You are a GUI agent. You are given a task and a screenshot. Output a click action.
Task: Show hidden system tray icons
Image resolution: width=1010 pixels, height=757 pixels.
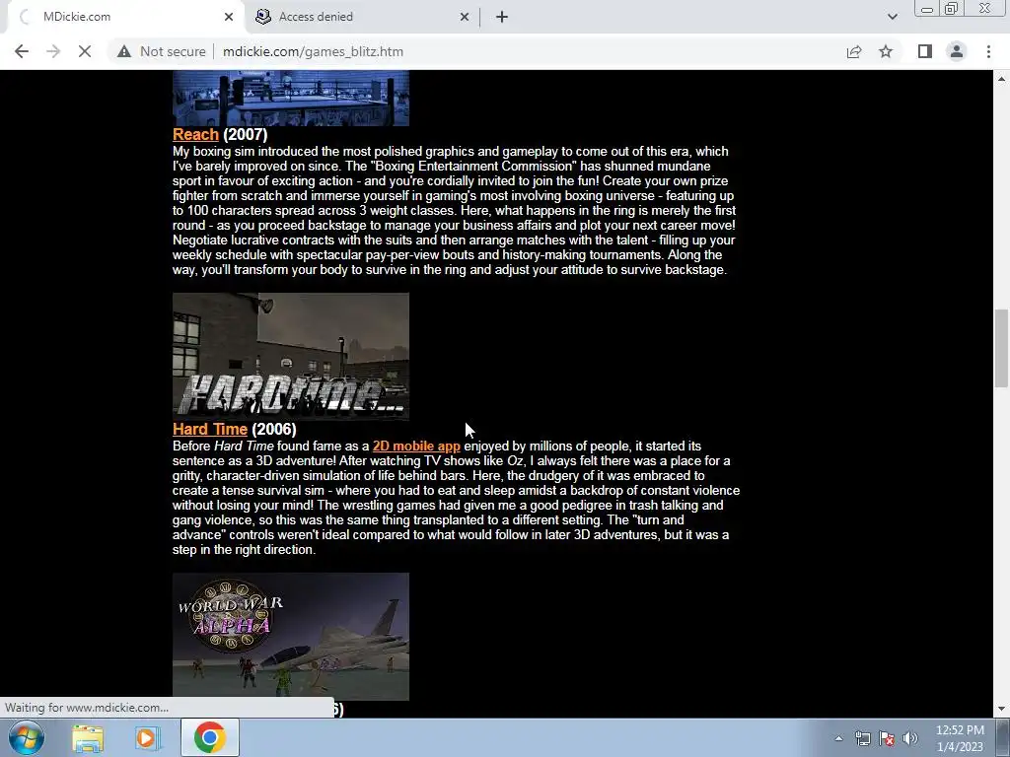point(838,738)
